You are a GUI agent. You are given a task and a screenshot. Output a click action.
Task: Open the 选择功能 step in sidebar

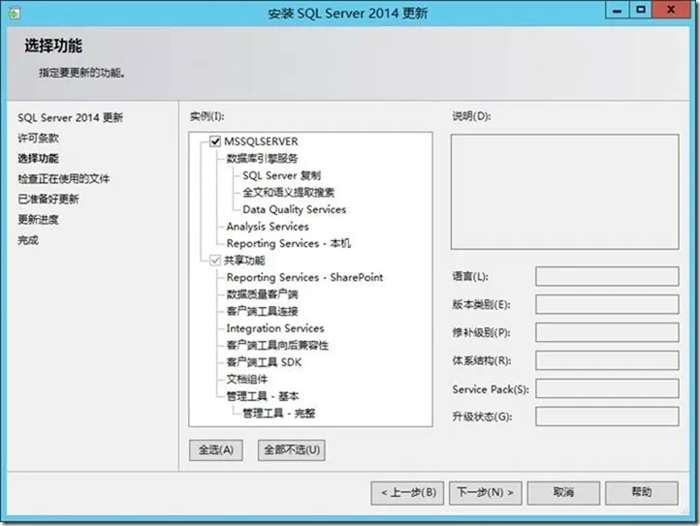point(38,158)
